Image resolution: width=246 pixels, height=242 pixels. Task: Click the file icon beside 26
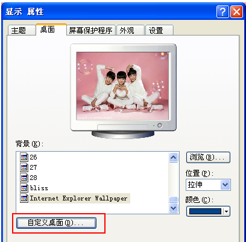tap(24, 157)
